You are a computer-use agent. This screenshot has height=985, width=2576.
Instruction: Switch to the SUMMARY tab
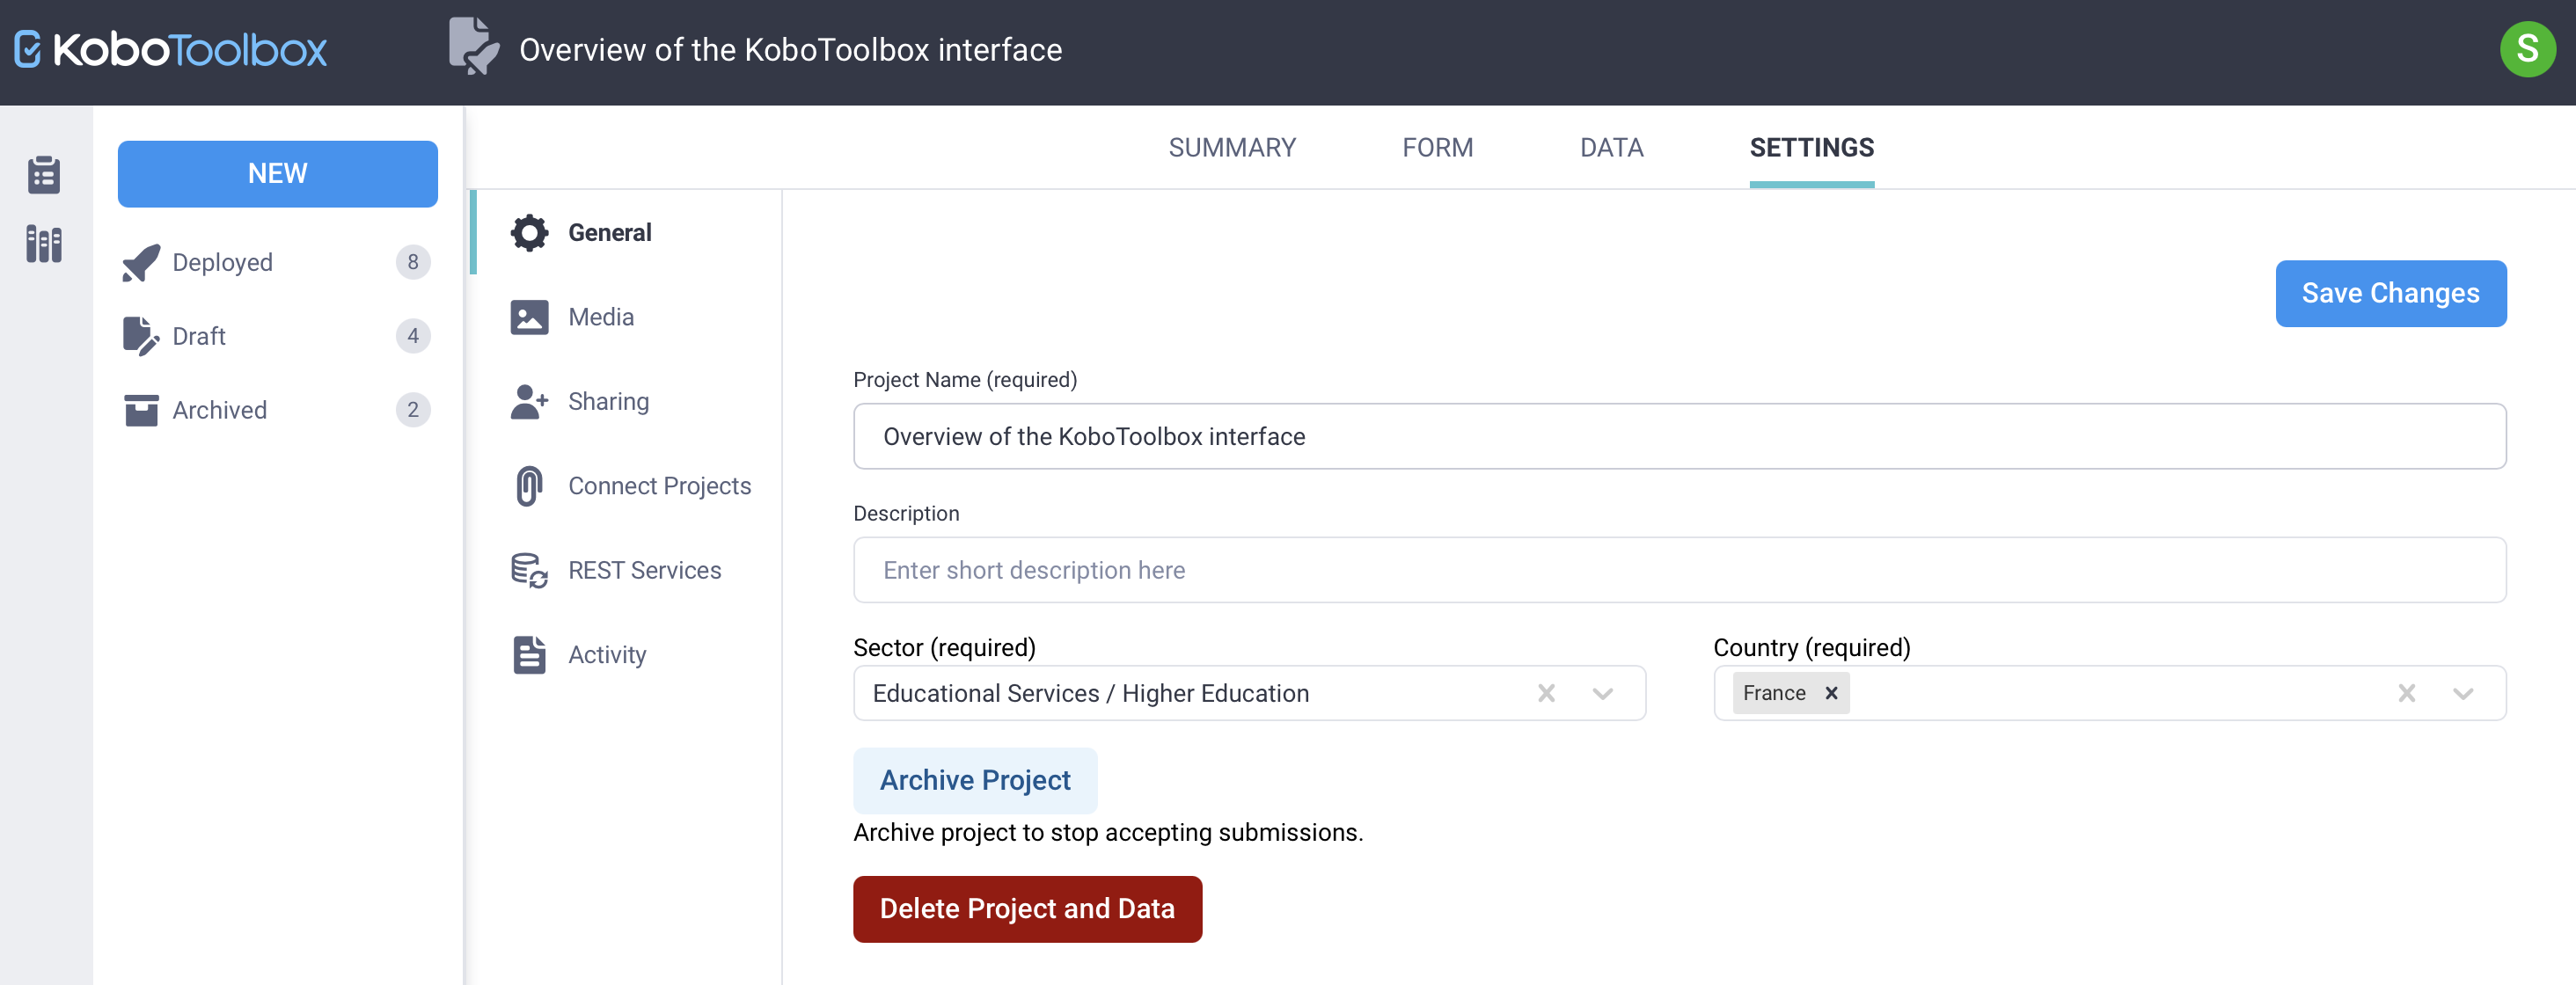(x=1231, y=148)
